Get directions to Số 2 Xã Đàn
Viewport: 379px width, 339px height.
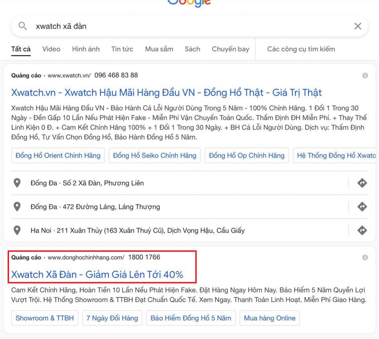point(362,183)
